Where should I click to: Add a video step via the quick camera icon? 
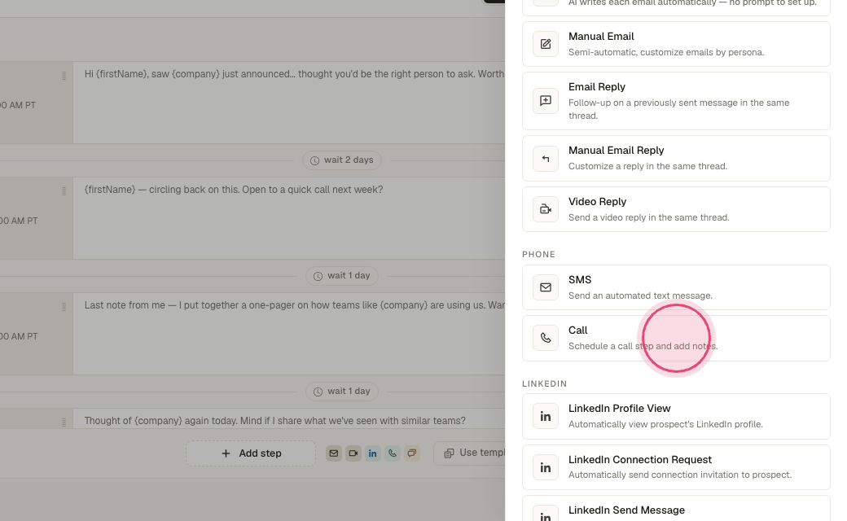(x=353, y=453)
